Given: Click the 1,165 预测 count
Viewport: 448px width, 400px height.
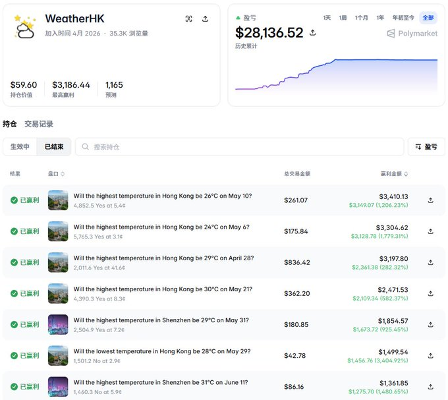Looking at the screenshot, I should coord(114,85).
